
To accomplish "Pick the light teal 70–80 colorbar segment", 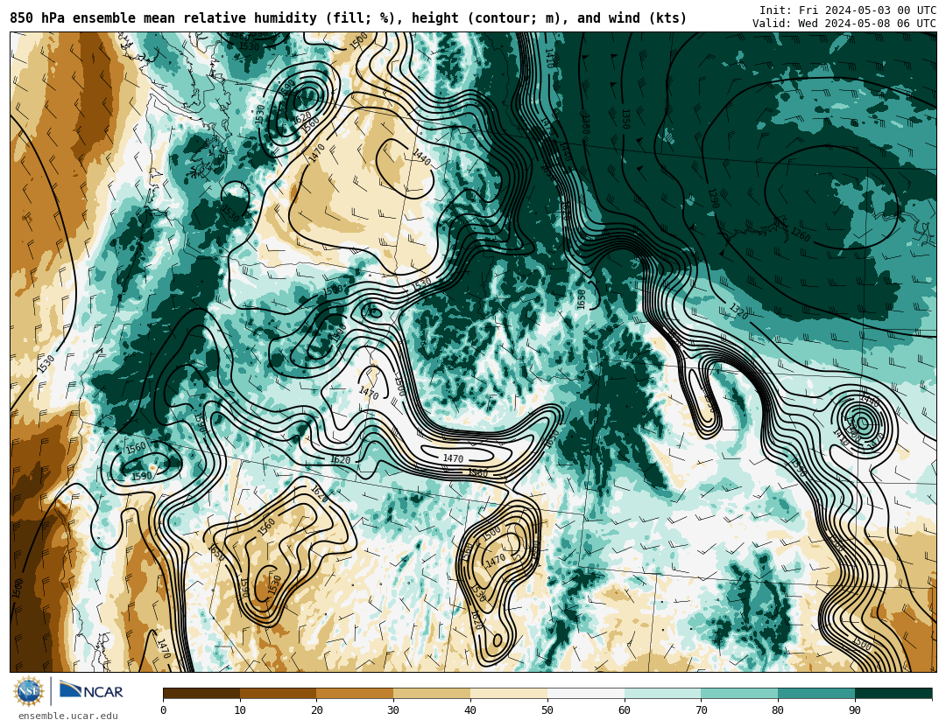I will [739, 694].
